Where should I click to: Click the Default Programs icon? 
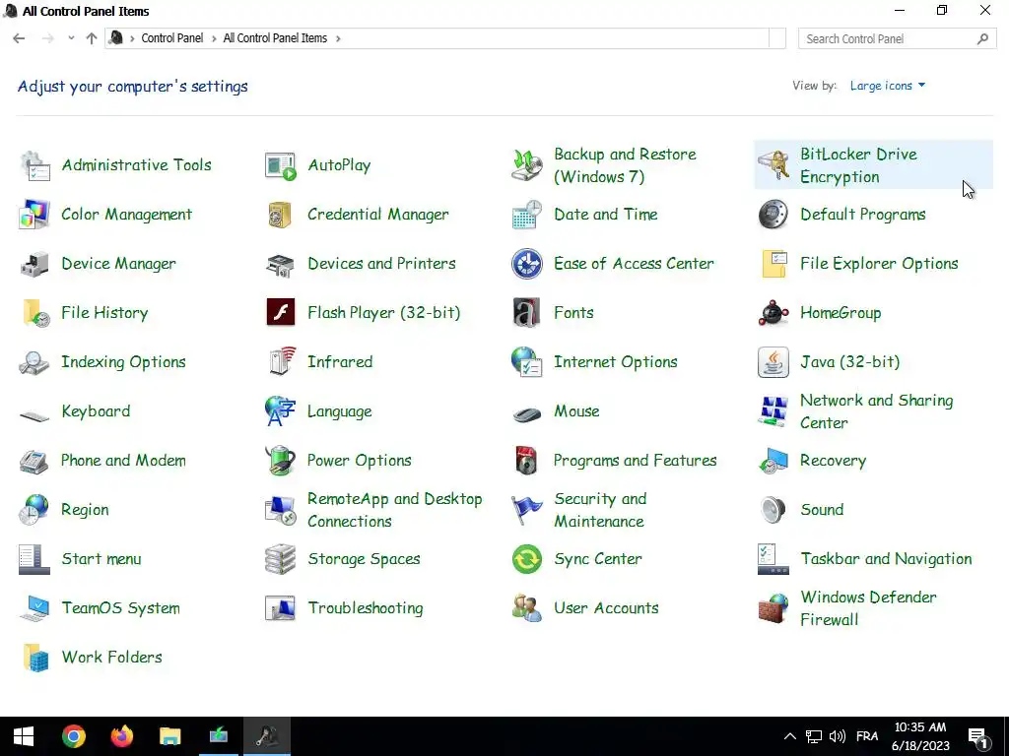(774, 215)
